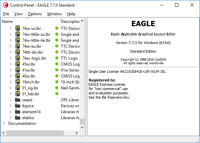
Task: Click the 74ac-logic.lbr library book icon
Action: pyautogui.click(x=18, y=58)
